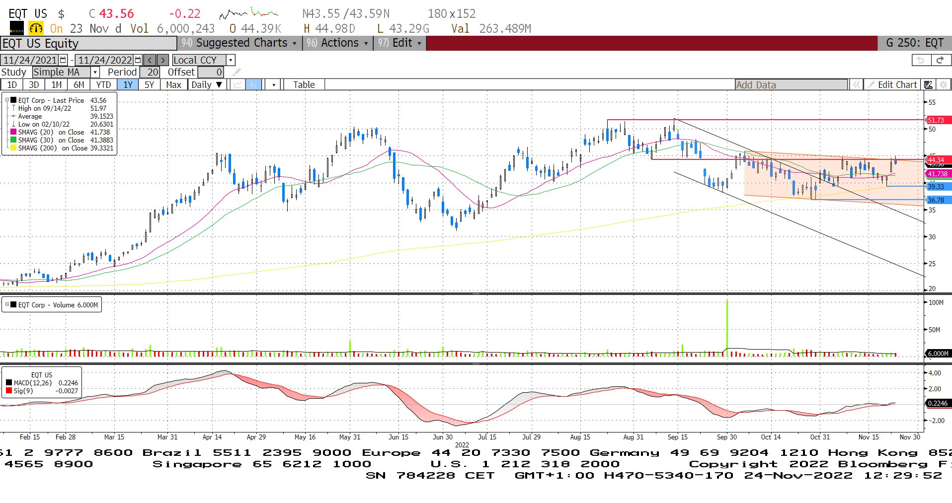Shift date range backward with left arrow
952x503 pixels.
point(150,60)
